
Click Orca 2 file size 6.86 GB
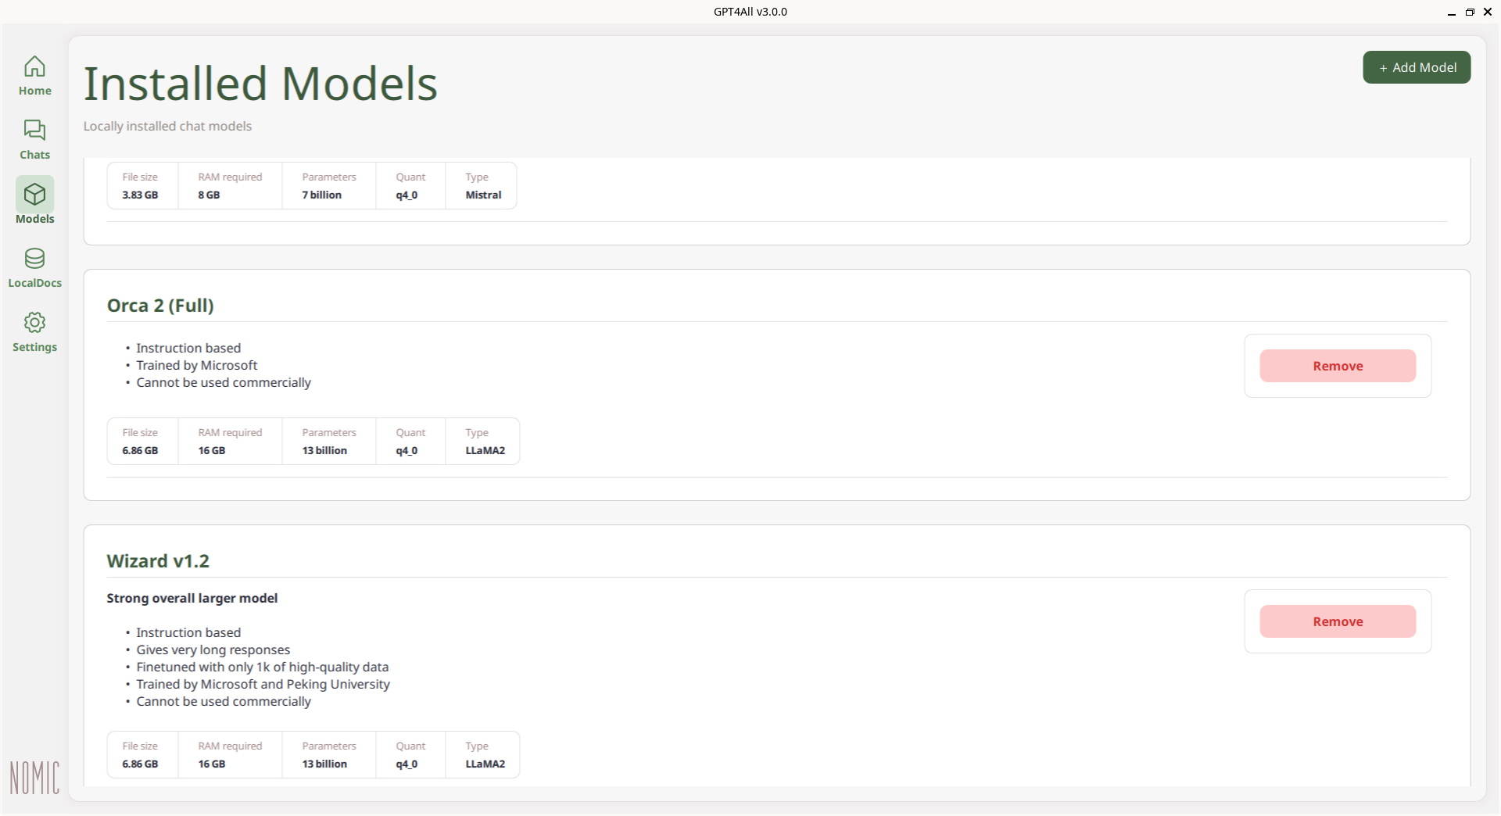(140, 450)
